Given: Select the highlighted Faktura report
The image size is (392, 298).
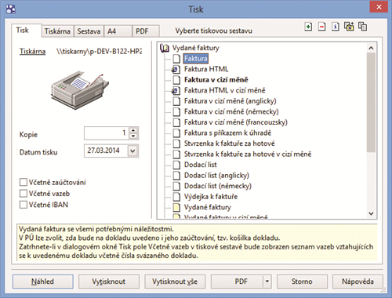Looking at the screenshot, I should [196, 59].
